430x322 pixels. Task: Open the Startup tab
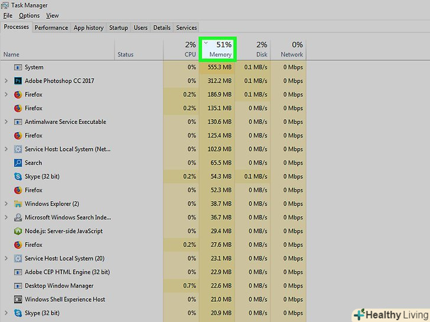(118, 28)
